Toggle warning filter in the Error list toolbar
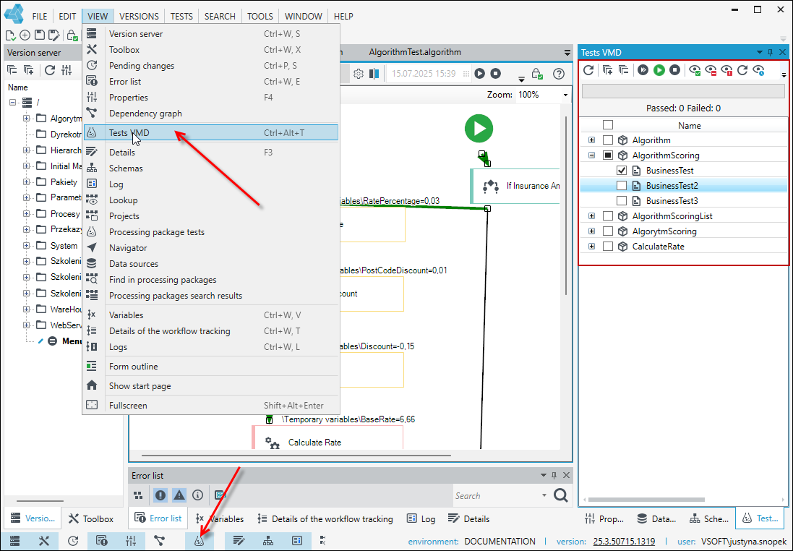 179,495
